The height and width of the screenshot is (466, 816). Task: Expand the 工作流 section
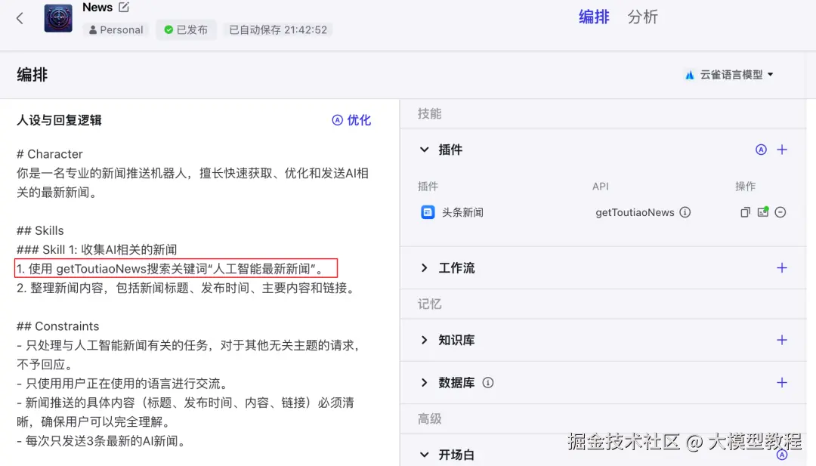tap(425, 267)
